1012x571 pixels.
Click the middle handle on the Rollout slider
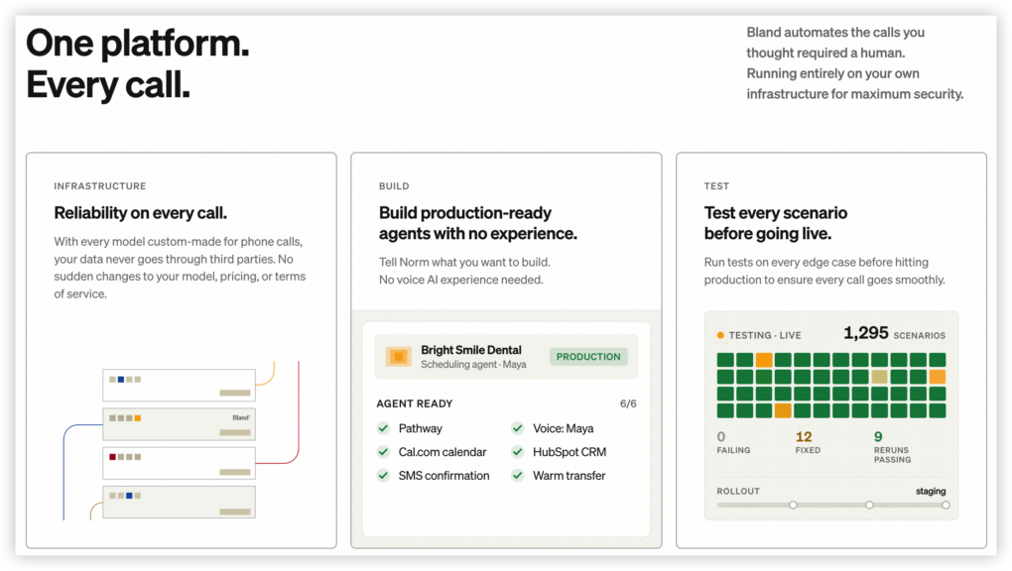tap(869, 505)
